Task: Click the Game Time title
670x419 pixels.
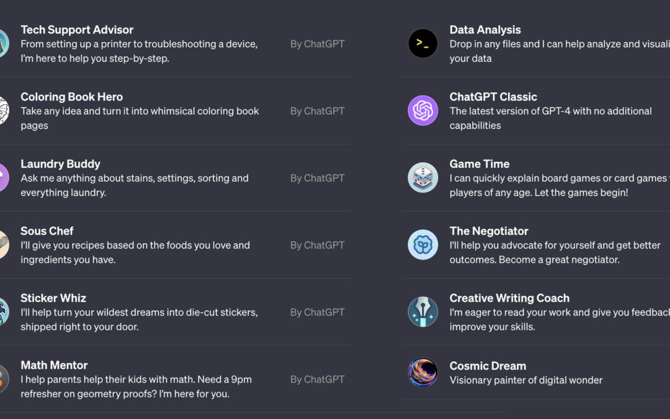Action: pyautogui.click(x=480, y=164)
